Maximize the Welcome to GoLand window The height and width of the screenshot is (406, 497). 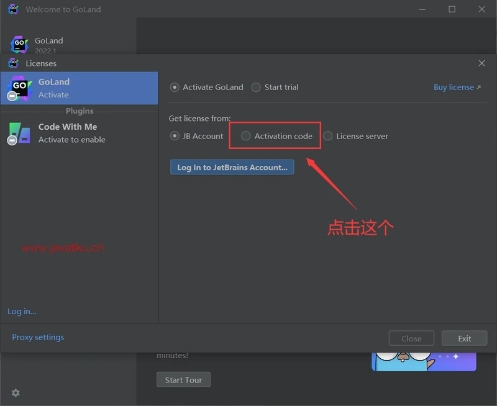pos(452,9)
